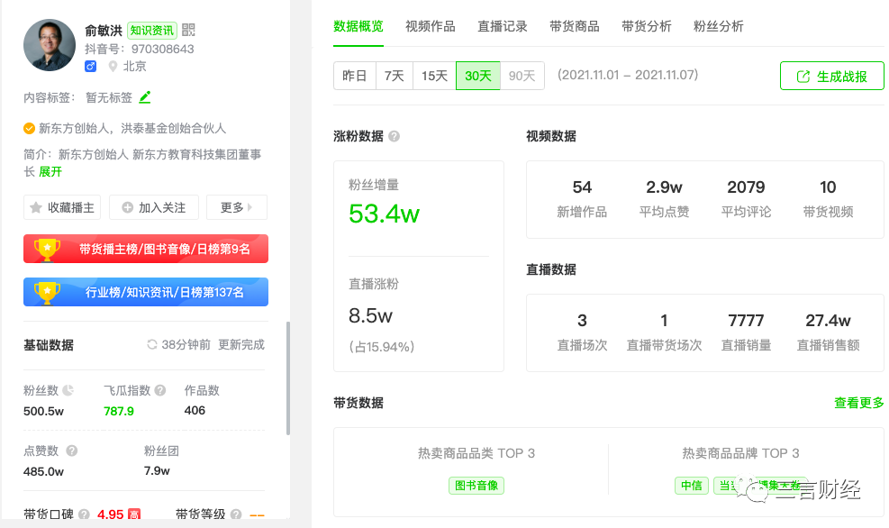Click the help icon beside 飞瓜指数
Image resolution: width=889 pixels, height=528 pixels.
tap(160, 390)
